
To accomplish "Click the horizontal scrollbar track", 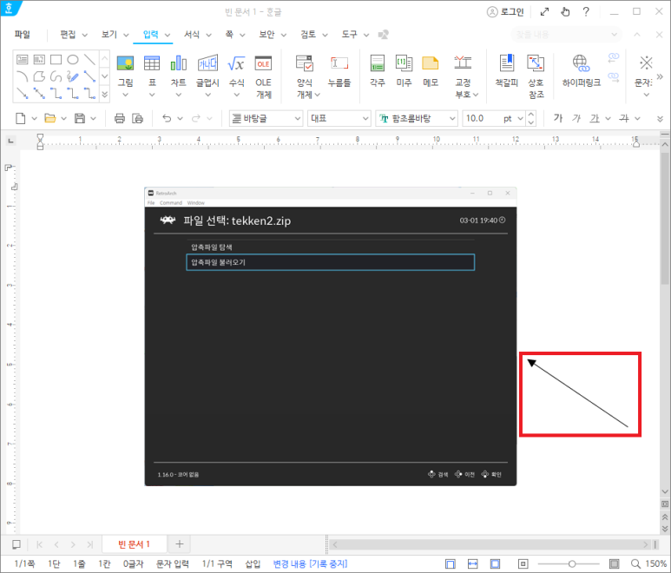I will tap(490, 544).
